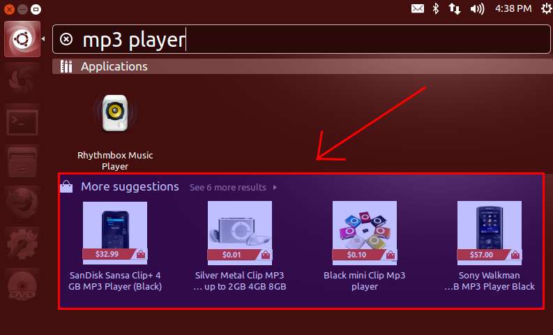
Task: Click the shopping bag badge on the Silver Metal Clip item
Action: [266, 255]
